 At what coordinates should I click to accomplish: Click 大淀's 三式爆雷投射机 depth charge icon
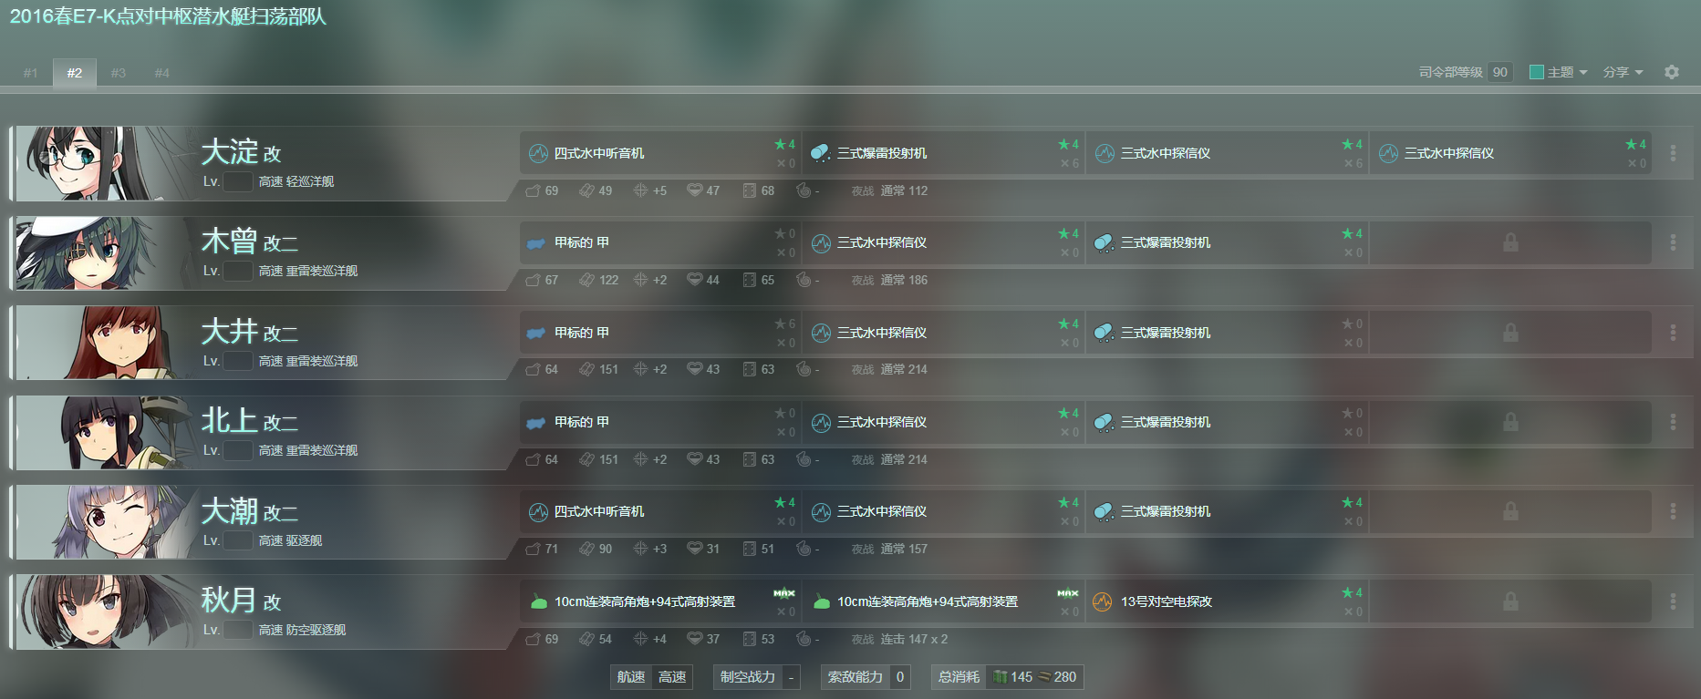820,153
